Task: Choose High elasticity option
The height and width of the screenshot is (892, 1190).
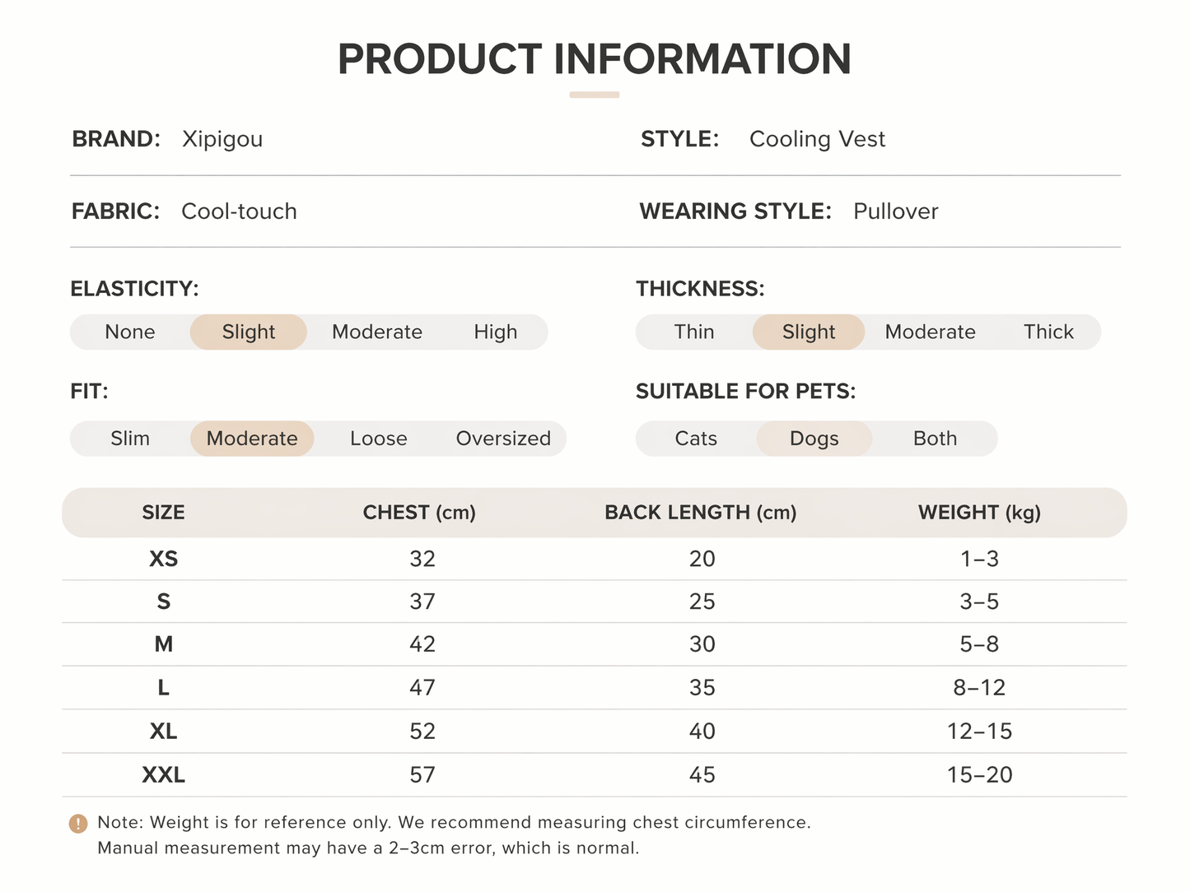Action: pyautogui.click(x=496, y=332)
